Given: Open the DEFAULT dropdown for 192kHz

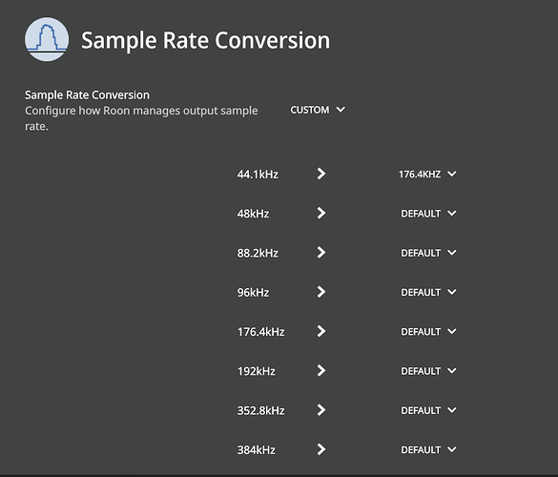Looking at the screenshot, I should click(428, 371).
